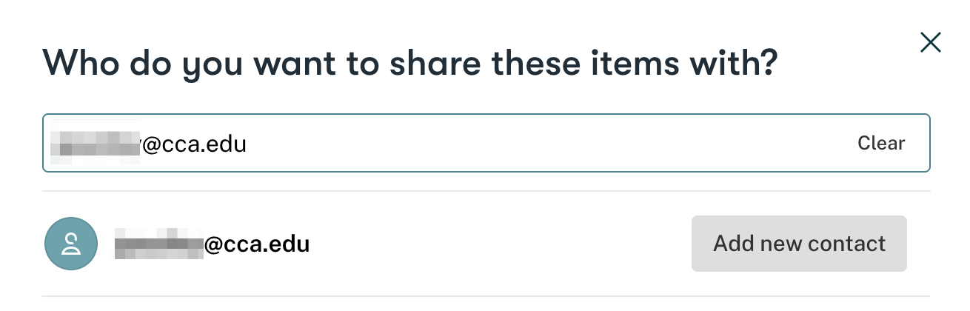
Task: Click the contact avatar icon
Action: (x=71, y=244)
